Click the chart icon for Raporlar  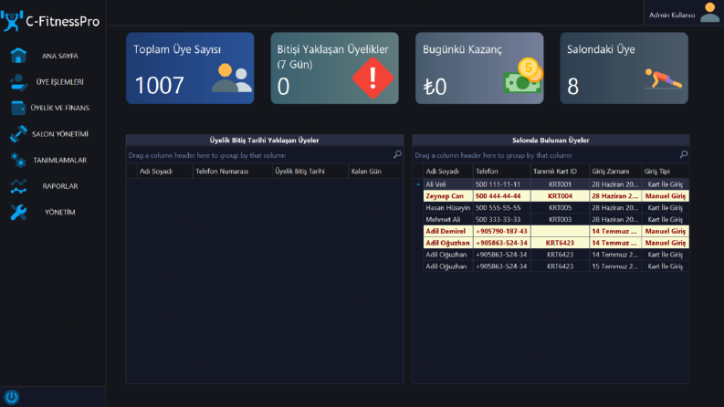coord(18,186)
